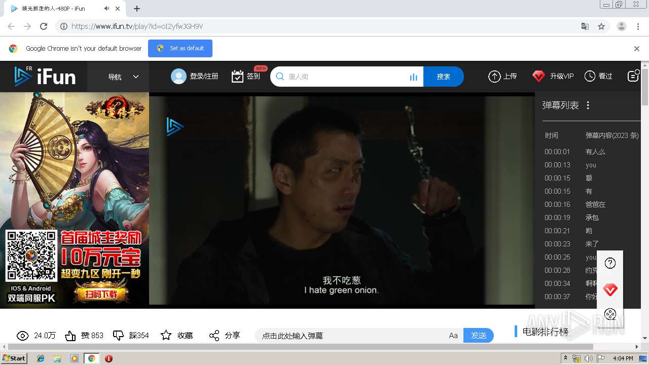This screenshot has width=649, height=365.
Task: Open Internet Explorer from taskbar
Action: (41, 358)
